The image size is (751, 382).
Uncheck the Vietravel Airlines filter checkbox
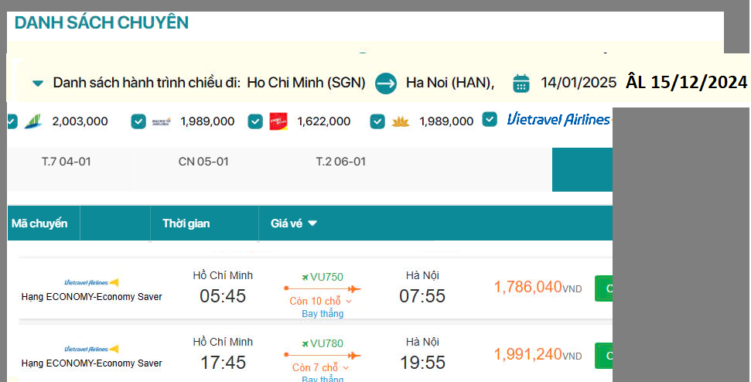pyautogui.click(x=490, y=119)
